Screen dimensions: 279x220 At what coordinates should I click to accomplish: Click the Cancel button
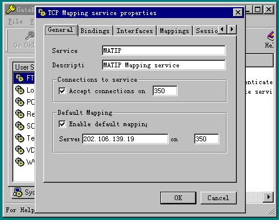click(218, 198)
